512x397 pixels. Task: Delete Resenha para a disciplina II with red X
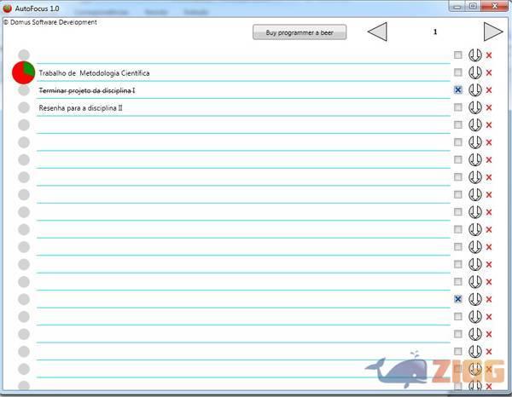pyautogui.click(x=489, y=108)
